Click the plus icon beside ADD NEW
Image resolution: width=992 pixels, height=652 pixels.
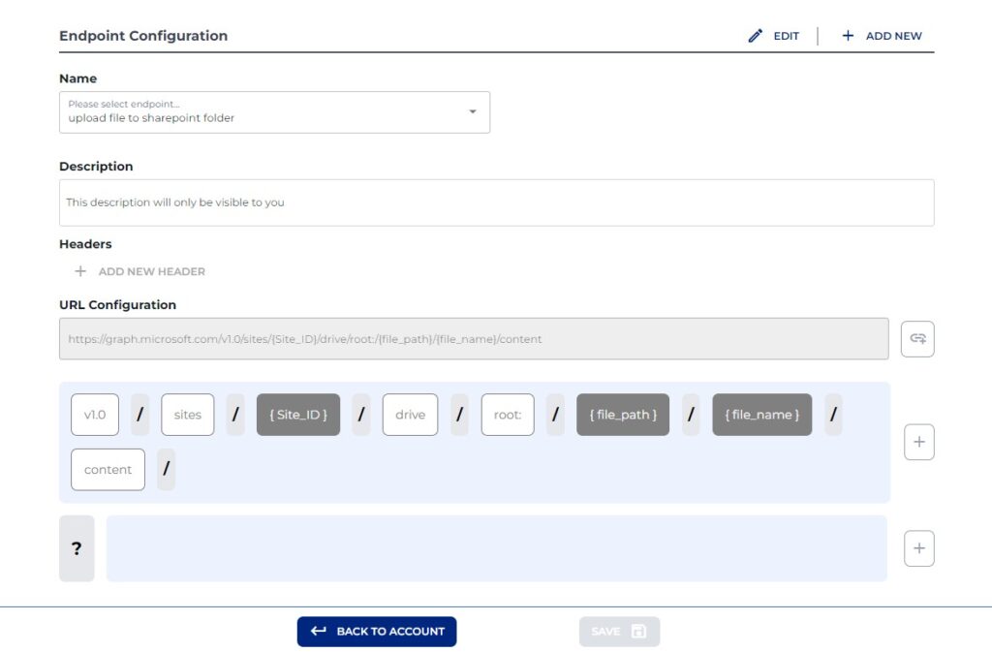(847, 35)
